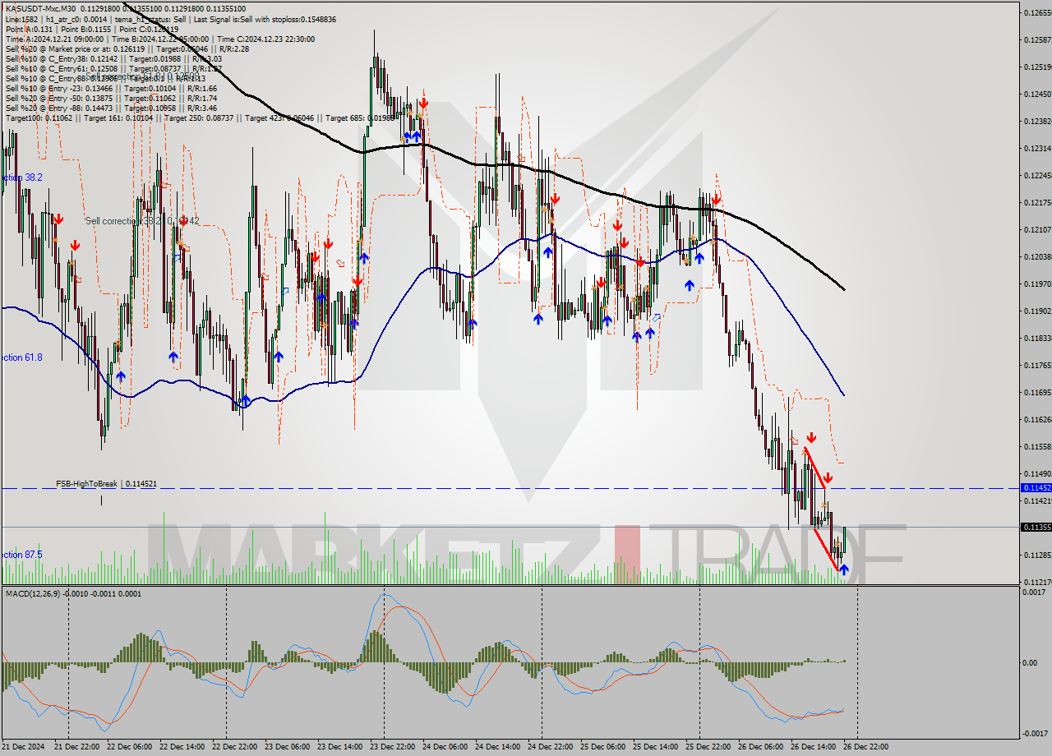
Task: Click the '24 Dec 14:00' time label
Action: [x=497, y=746]
